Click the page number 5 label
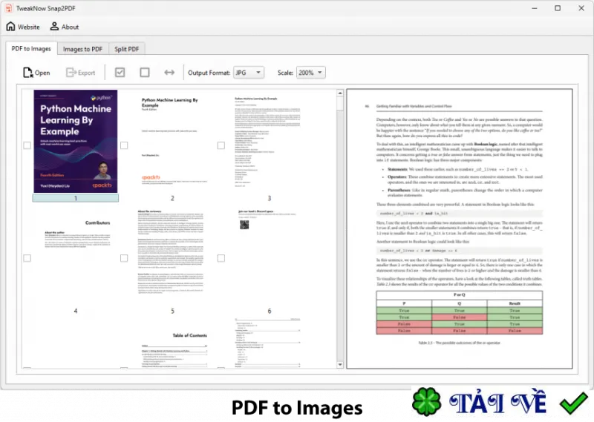 [x=172, y=311]
